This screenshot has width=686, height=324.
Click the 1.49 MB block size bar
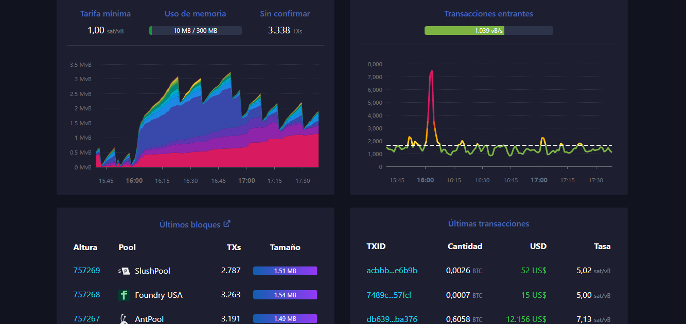[285, 319]
